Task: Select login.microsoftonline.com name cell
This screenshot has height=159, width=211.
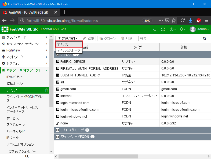Action: click(x=87, y=110)
